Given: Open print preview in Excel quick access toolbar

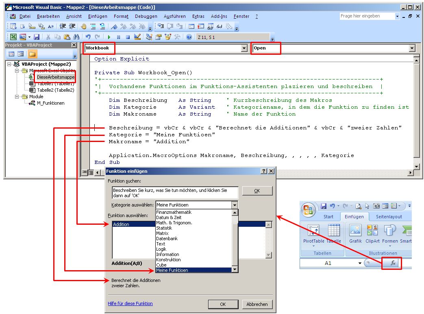Looking at the screenshot, I should pos(359,206).
